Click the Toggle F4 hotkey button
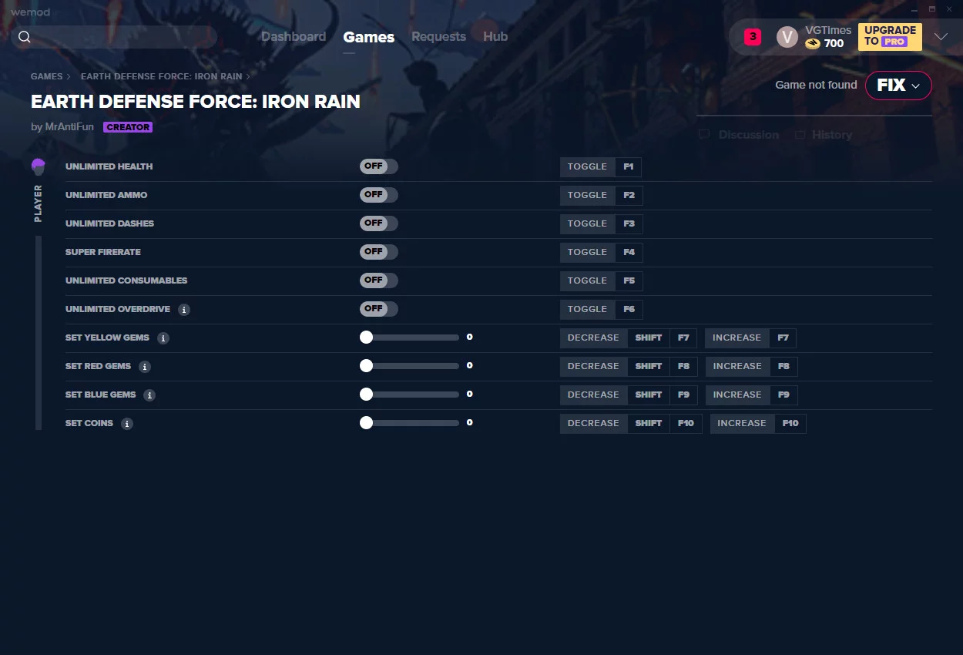 [601, 253]
